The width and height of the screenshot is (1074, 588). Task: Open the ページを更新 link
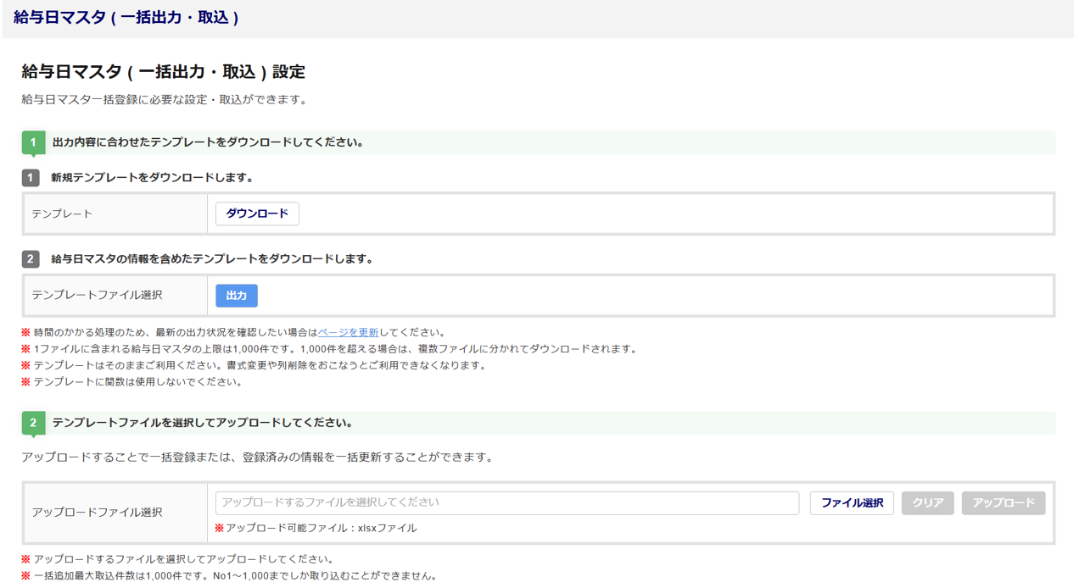(x=348, y=333)
